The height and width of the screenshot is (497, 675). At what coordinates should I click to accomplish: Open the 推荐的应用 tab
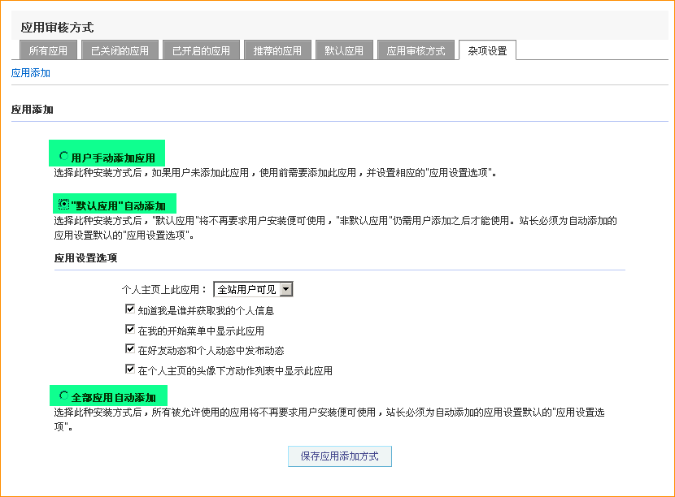coord(277,50)
